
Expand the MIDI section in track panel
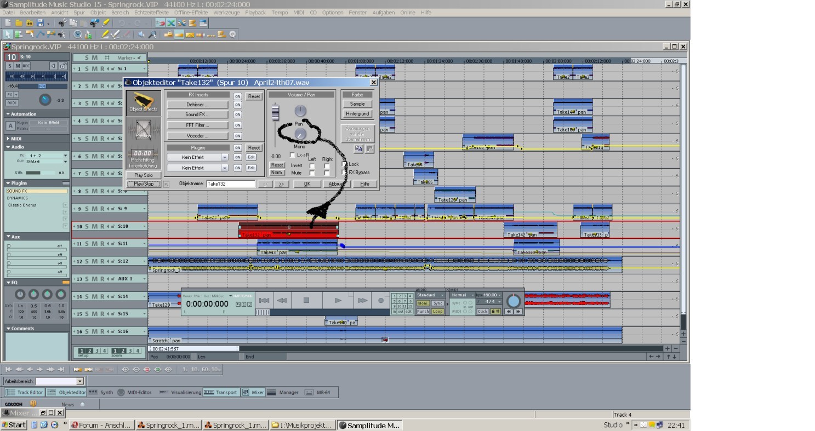click(x=8, y=139)
